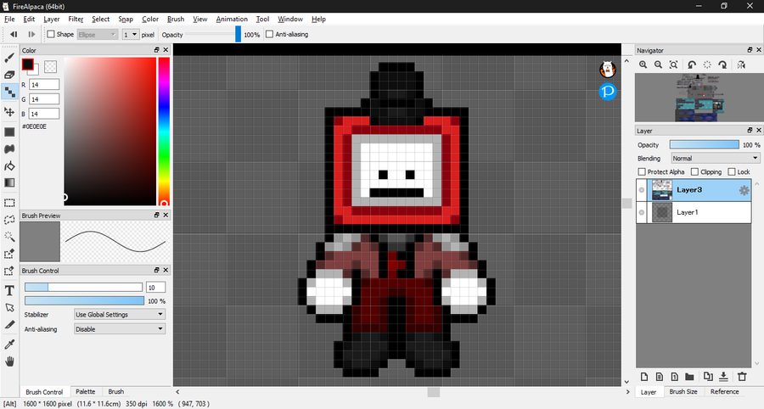Select the Brush tool in the left toolbar
The width and height of the screenshot is (764, 409).
click(9, 58)
